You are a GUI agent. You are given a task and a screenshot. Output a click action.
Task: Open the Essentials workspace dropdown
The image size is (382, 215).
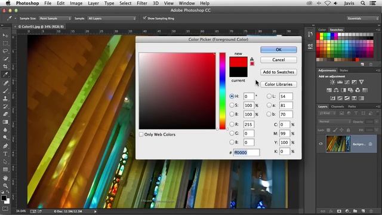pos(362,19)
